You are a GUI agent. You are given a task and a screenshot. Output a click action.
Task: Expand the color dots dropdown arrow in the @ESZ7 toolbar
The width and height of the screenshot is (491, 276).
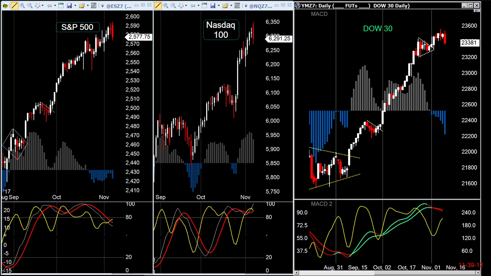point(42,6)
